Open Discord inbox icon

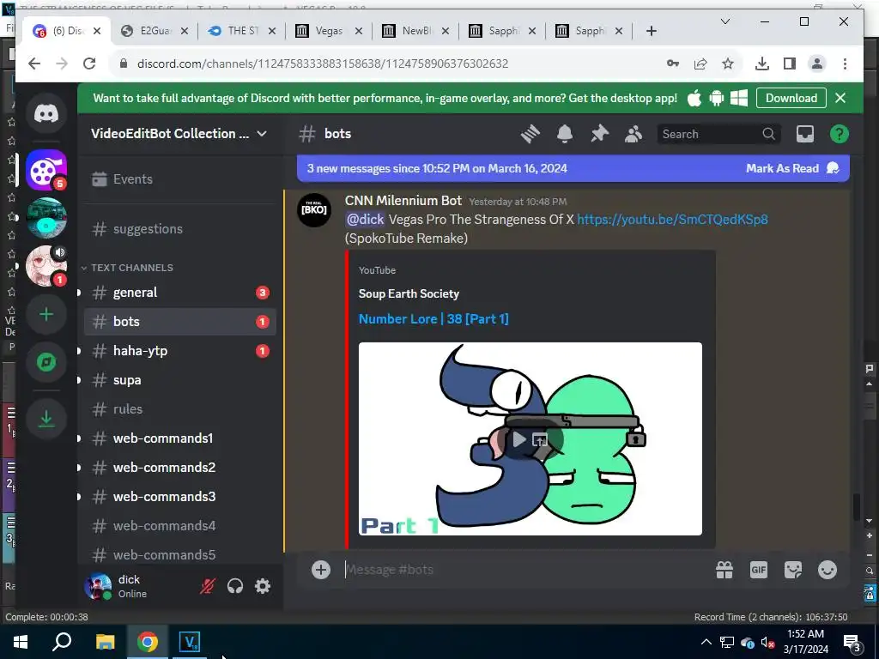(805, 134)
